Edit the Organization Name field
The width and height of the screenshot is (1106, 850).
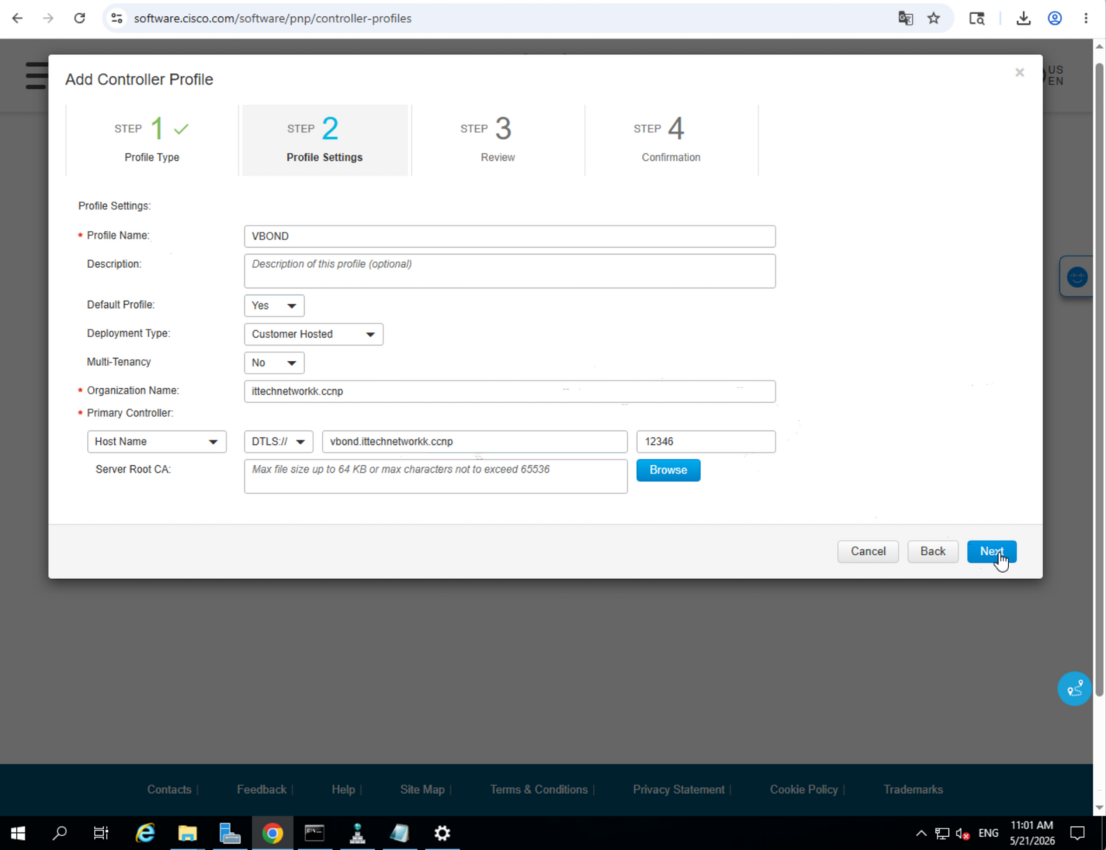[x=510, y=391]
